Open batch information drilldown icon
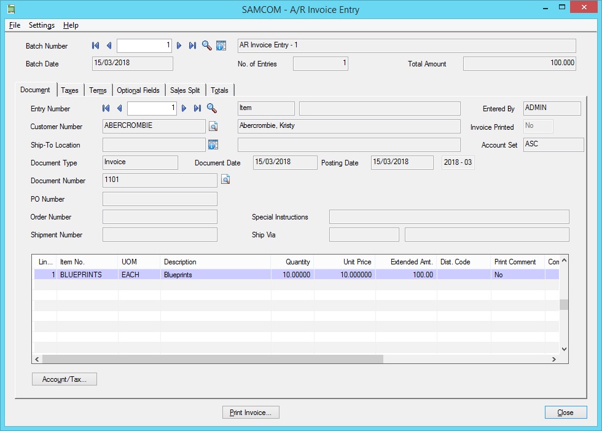The image size is (602, 431). (221, 45)
